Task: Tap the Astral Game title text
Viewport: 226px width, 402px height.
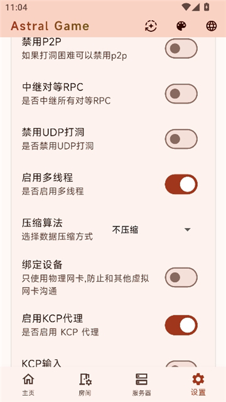Action: tap(50, 26)
